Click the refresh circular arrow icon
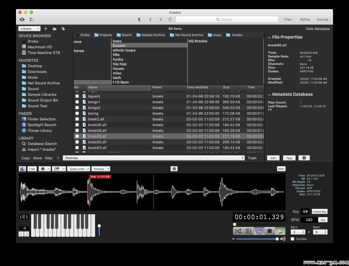 click(170, 19)
